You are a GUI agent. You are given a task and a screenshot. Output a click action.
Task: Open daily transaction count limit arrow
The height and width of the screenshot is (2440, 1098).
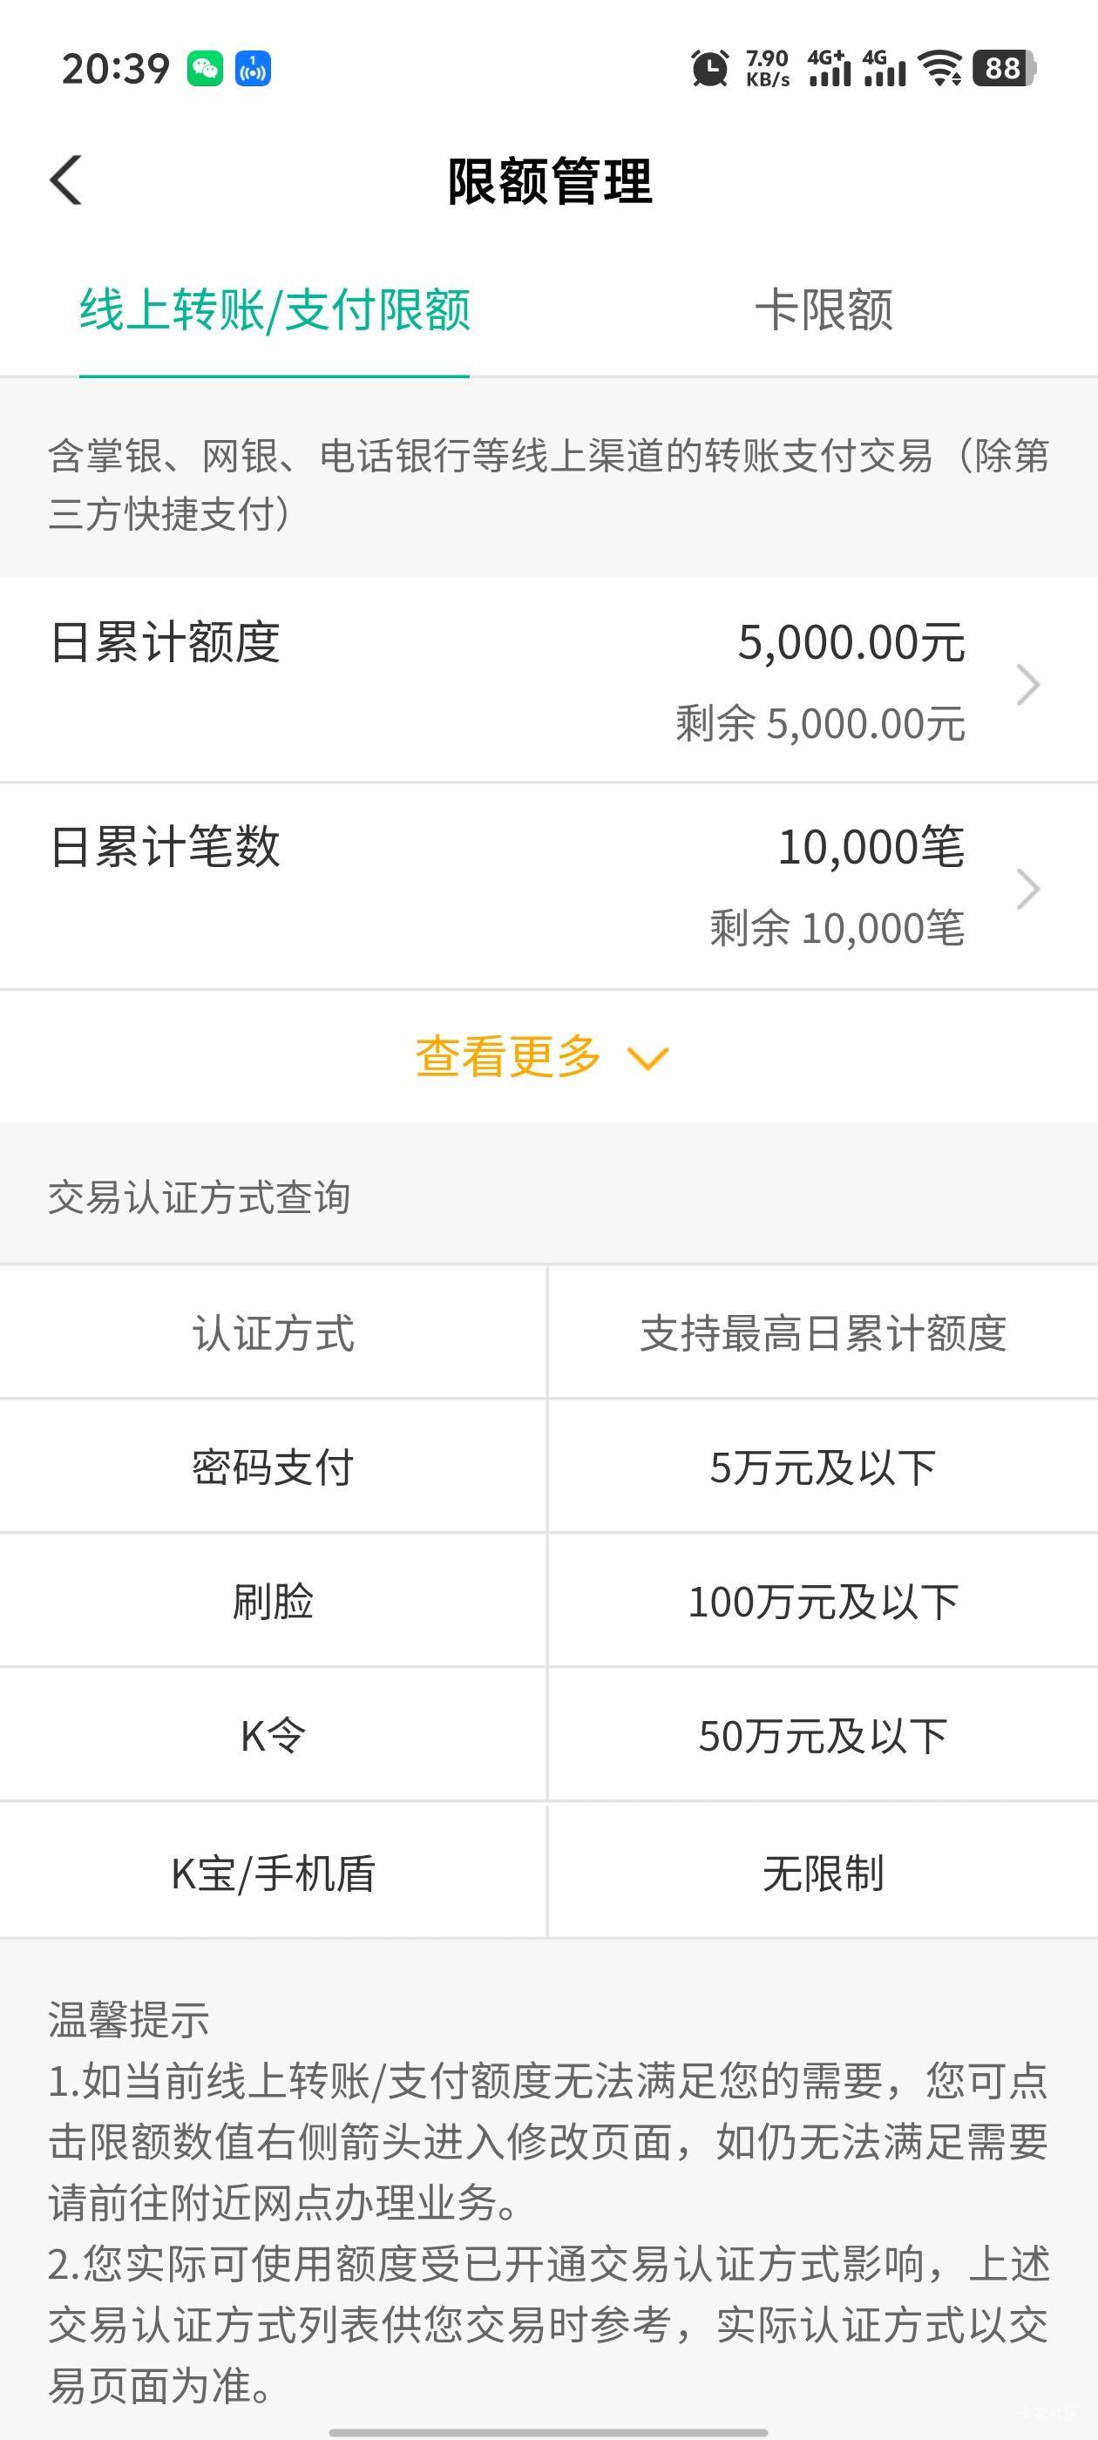tap(1028, 890)
